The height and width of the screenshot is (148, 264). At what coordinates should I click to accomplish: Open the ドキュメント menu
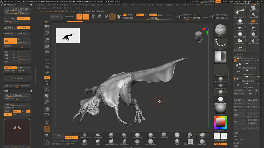[65, 5]
